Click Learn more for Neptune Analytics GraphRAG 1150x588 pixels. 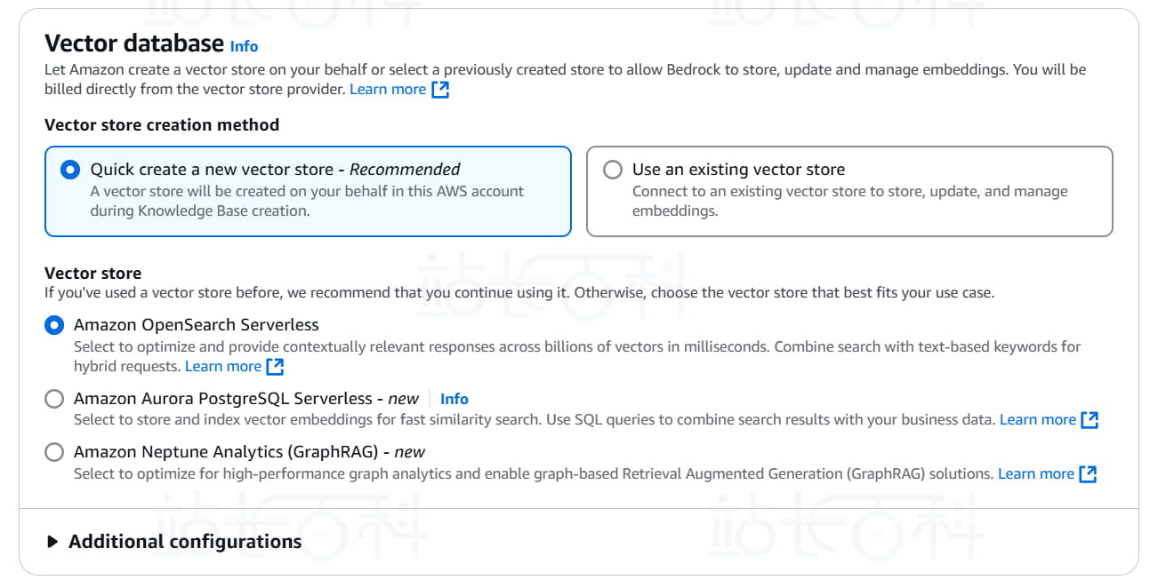point(1035,474)
